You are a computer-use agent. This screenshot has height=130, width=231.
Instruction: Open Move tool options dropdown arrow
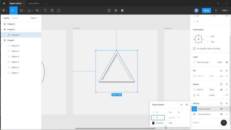16,10
